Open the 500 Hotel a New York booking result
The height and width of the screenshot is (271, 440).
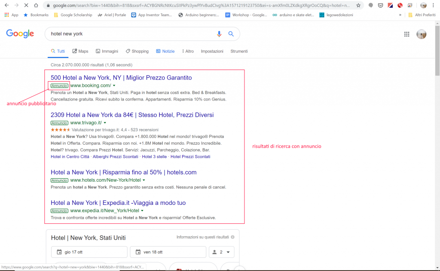(121, 78)
